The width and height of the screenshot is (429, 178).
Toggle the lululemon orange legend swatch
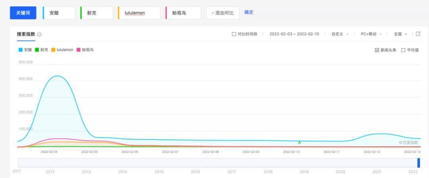[x=53, y=50]
